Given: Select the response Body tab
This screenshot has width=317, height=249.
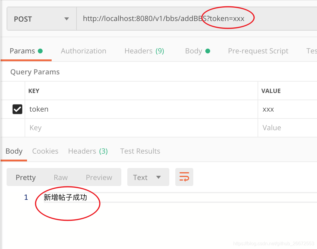Looking at the screenshot, I should click(x=14, y=151).
